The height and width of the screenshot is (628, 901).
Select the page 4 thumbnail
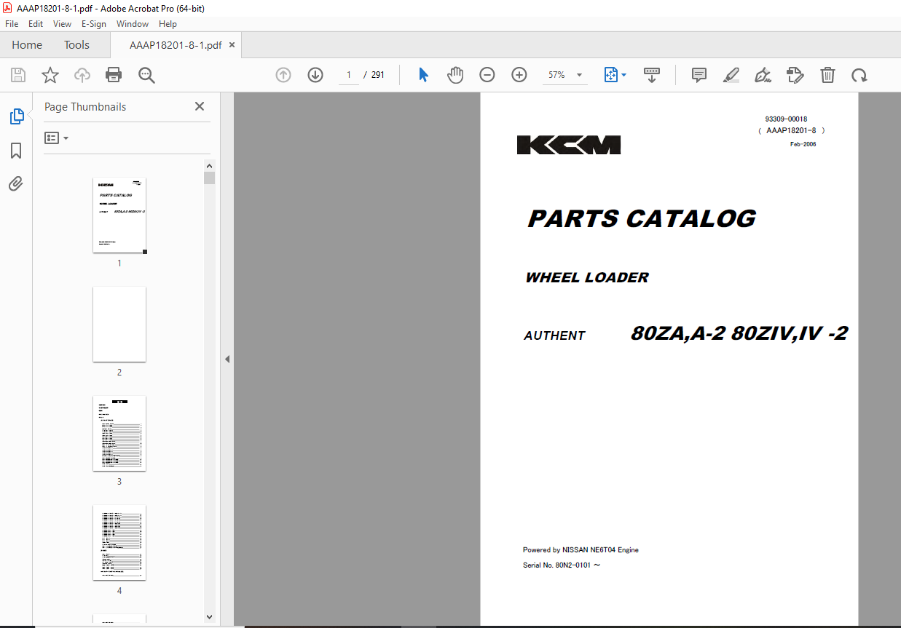tap(119, 543)
